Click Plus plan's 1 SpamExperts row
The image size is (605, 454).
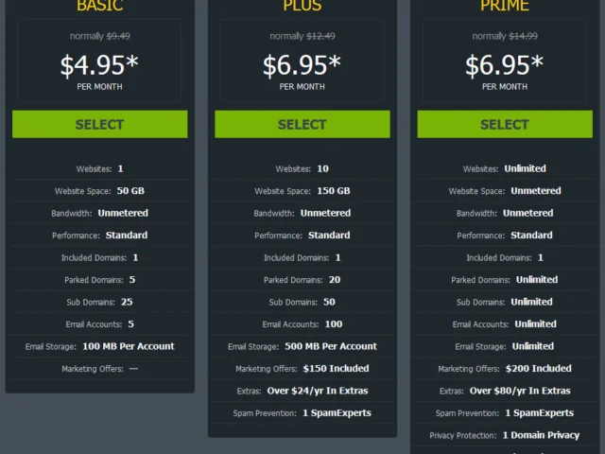(x=302, y=413)
